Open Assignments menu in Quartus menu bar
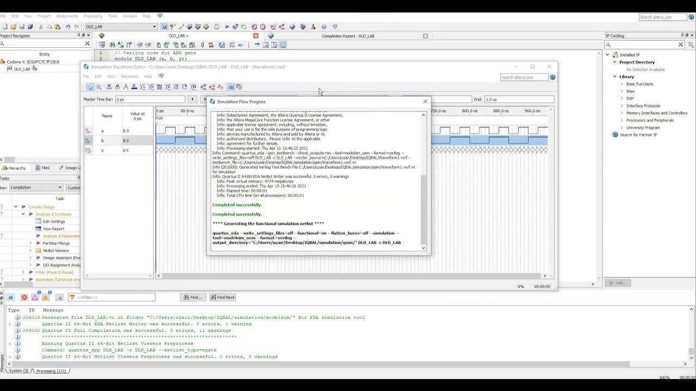Screen dimensions: 696x391 67,16
